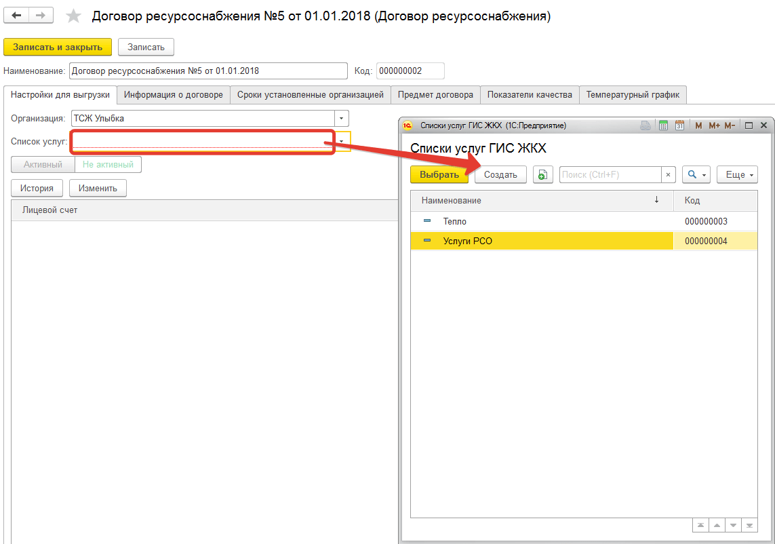This screenshot has width=775, height=544.
Task: Open the calendar icon in dialog title bar
Action: coord(679,125)
